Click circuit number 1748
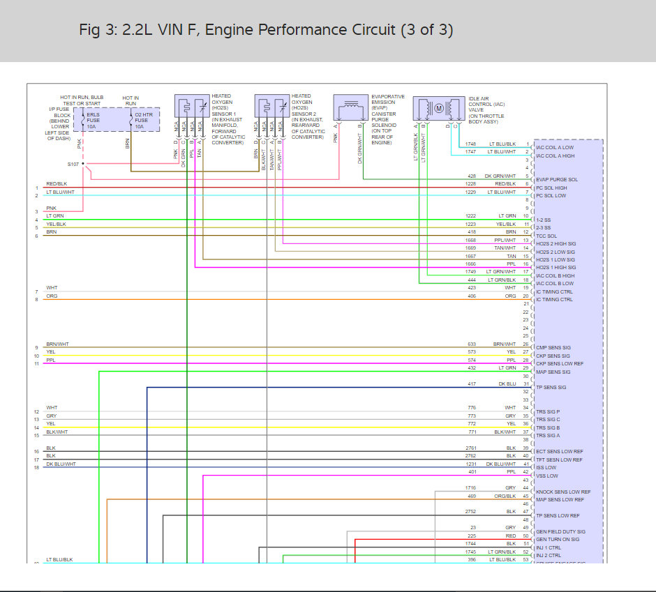 [x=470, y=144]
